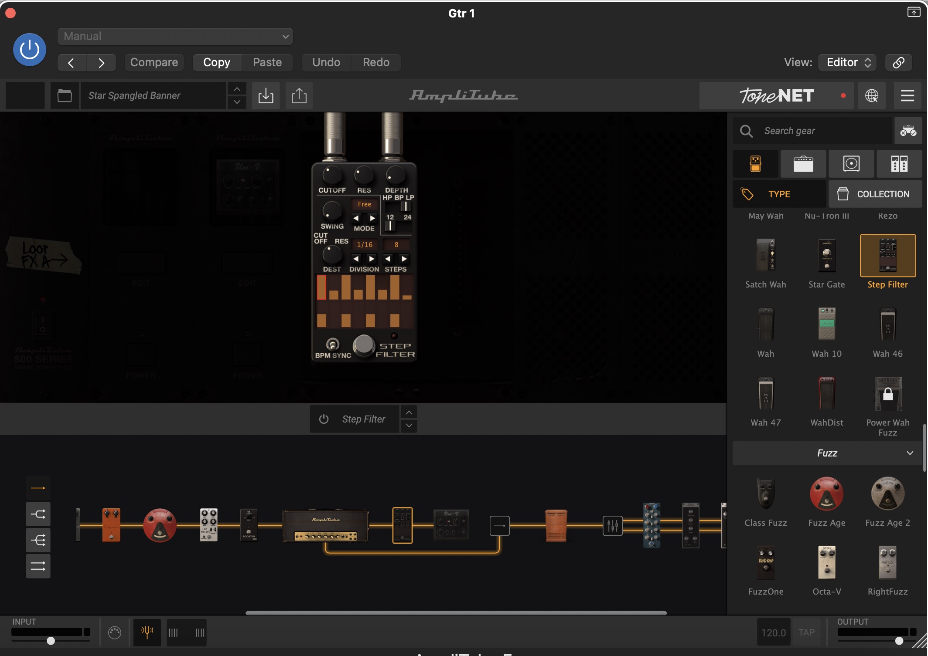Click the sidechain link icon
Image resolution: width=928 pixels, height=656 pixels.
[x=898, y=63]
